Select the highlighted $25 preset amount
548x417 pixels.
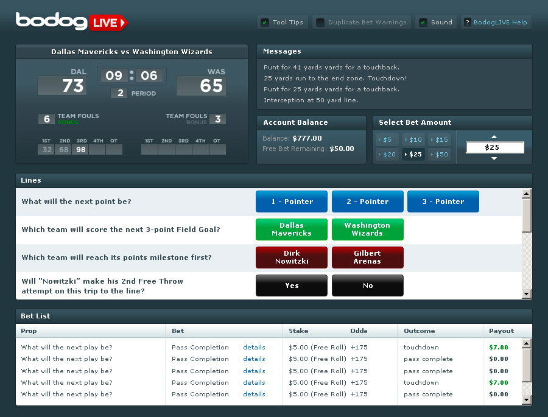coord(413,154)
